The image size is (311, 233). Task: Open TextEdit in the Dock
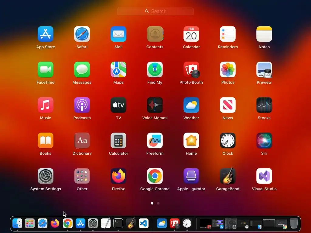point(105,223)
